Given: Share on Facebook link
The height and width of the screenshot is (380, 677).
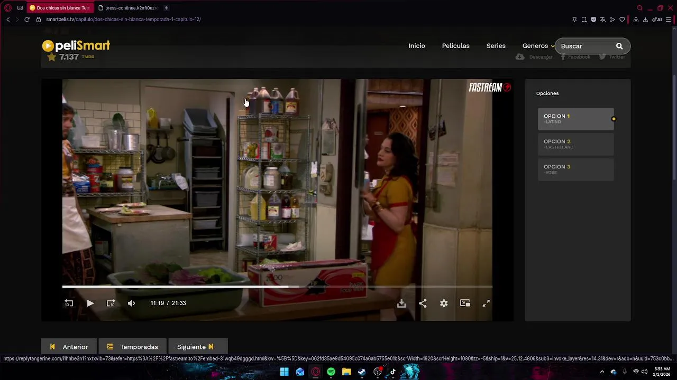Looking at the screenshot, I should 575,56.
